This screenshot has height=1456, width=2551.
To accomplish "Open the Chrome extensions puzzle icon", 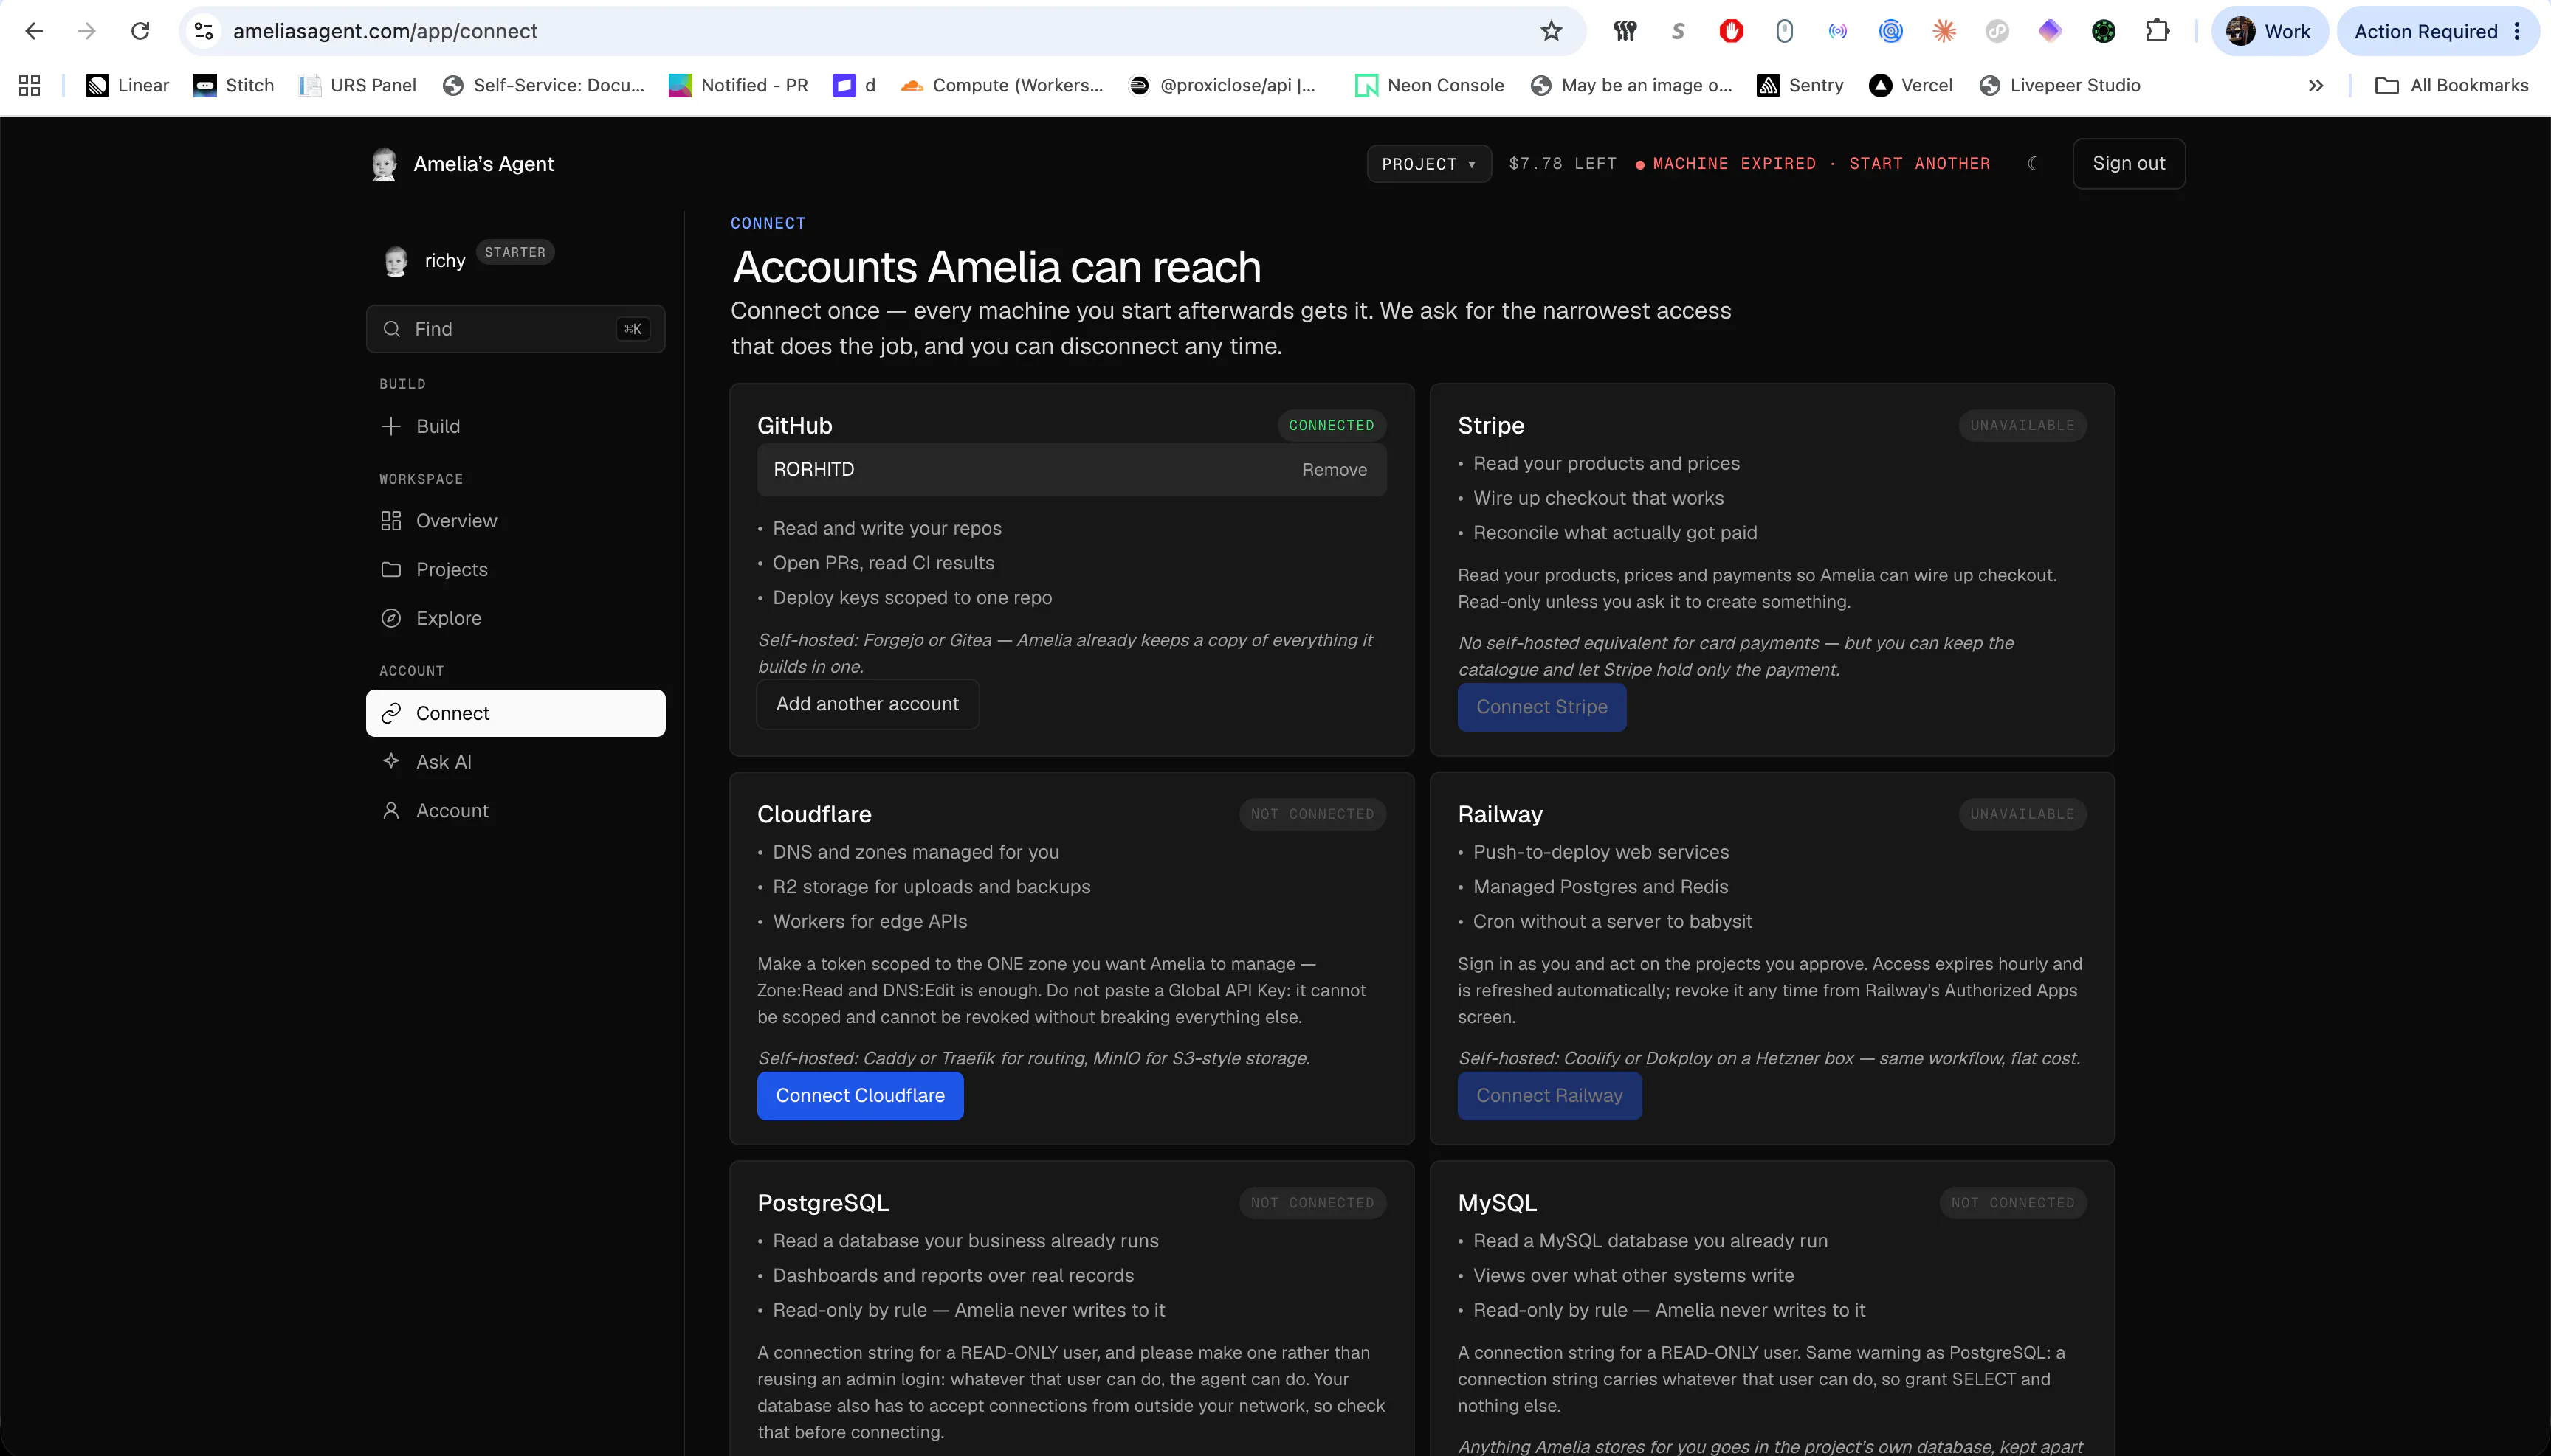I will coord(2157,31).
